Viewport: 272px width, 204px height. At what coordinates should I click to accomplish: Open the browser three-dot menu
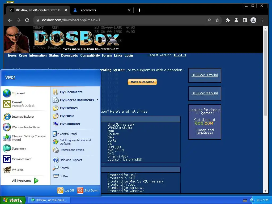coord(262,20)
